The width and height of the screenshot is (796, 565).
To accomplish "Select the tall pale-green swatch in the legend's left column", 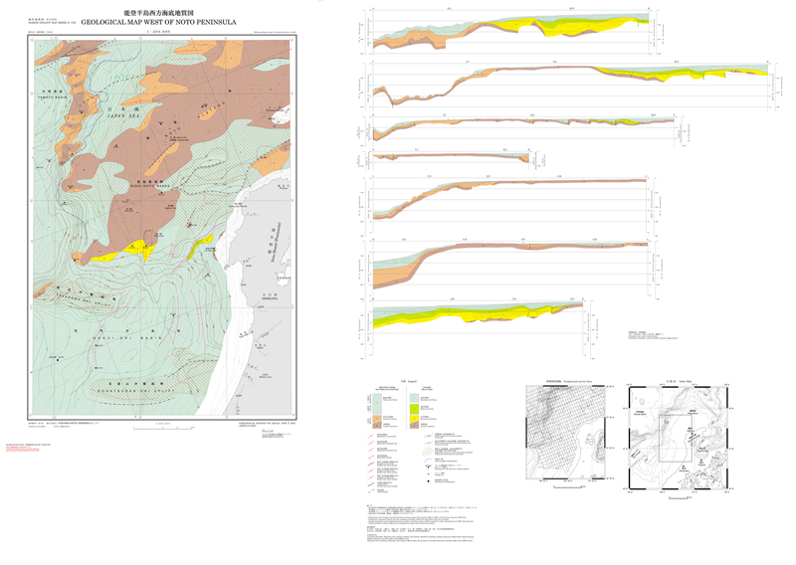I will tap(377, 404).
